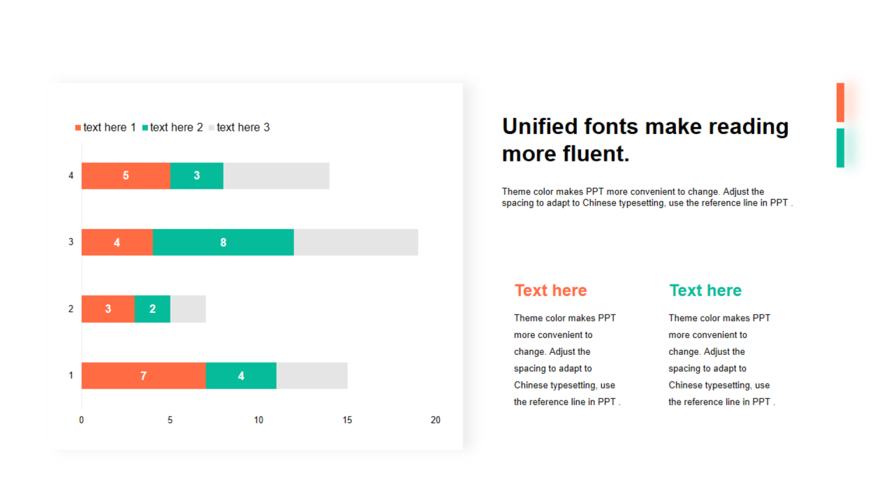This screenshot has height=503, width=894.
Task: Select the gray bar segment in row 1
Action: [312, 376]
